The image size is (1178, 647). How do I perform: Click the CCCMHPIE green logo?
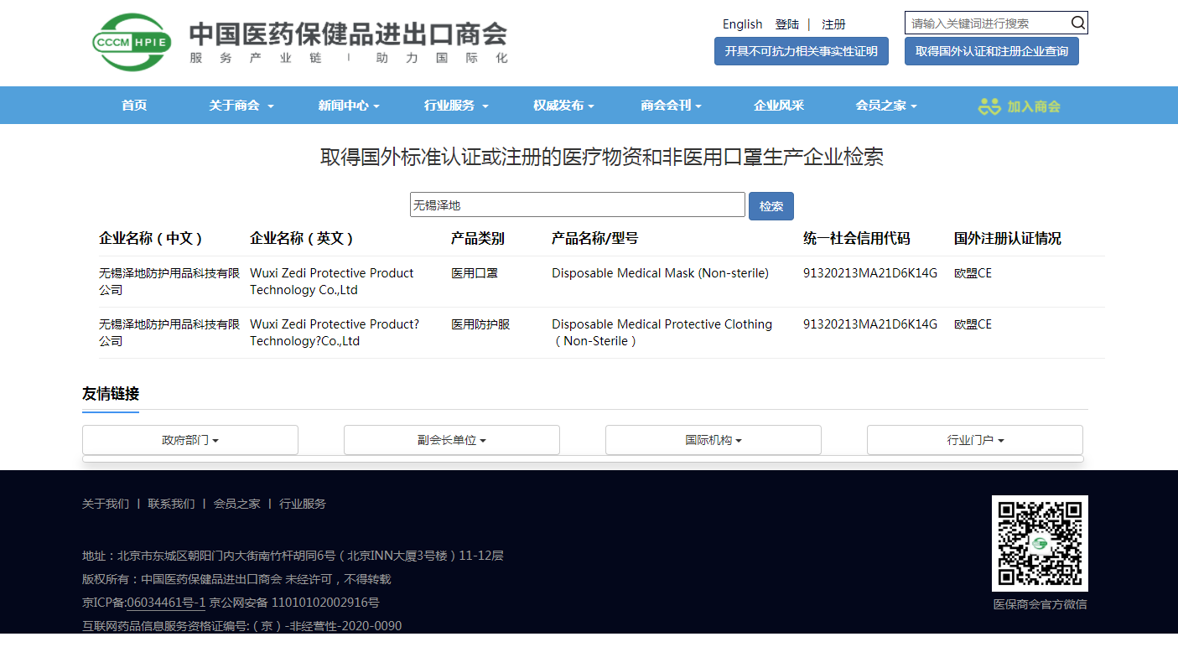[x=132, y=42]
